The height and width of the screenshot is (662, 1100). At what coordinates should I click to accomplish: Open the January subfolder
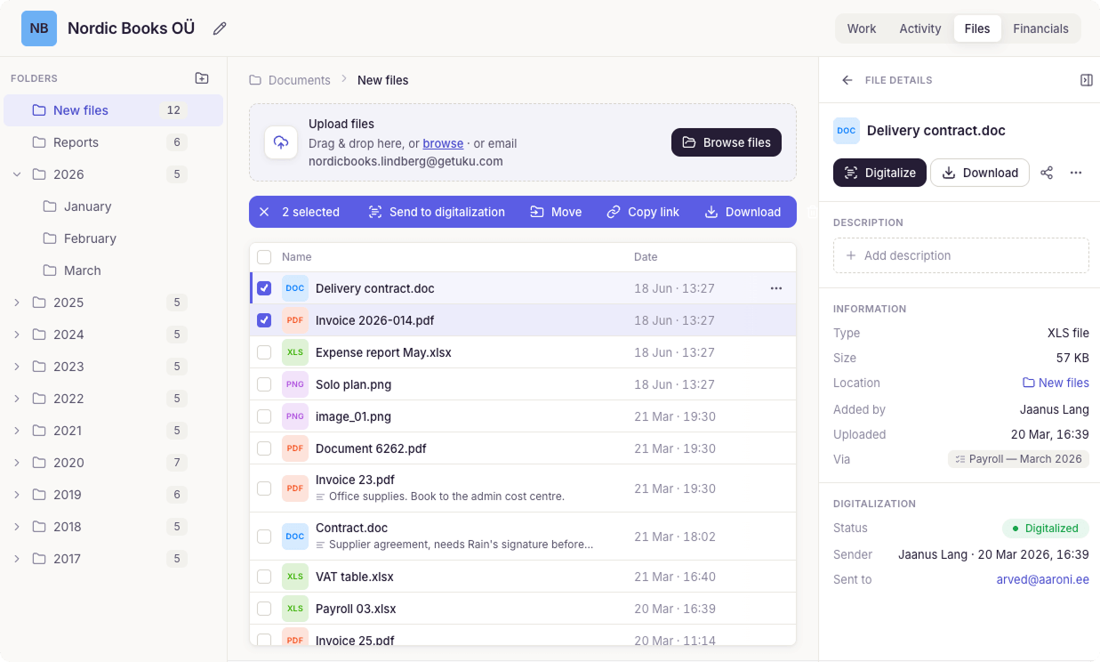point(113,206)
